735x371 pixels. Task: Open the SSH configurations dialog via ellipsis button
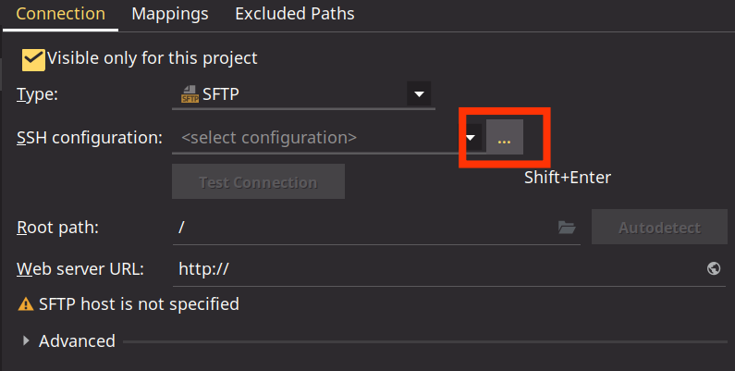click(505, 137)
